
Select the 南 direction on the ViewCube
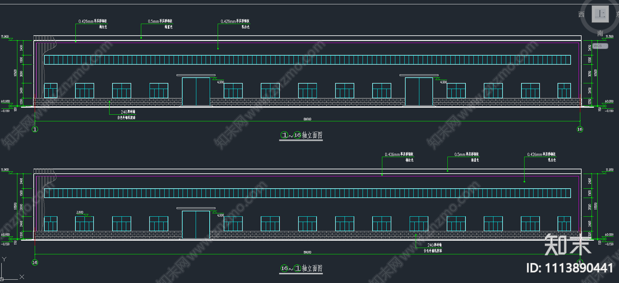(x=600, y=33)
